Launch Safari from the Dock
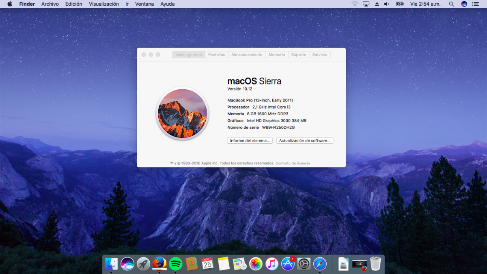487x274 pixels. click(320, 264)
